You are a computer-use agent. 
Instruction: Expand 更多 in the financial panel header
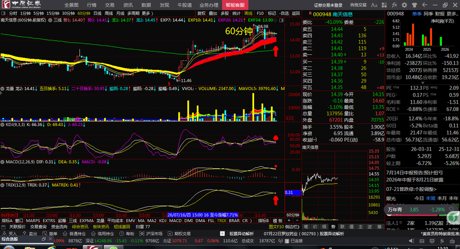453,14
